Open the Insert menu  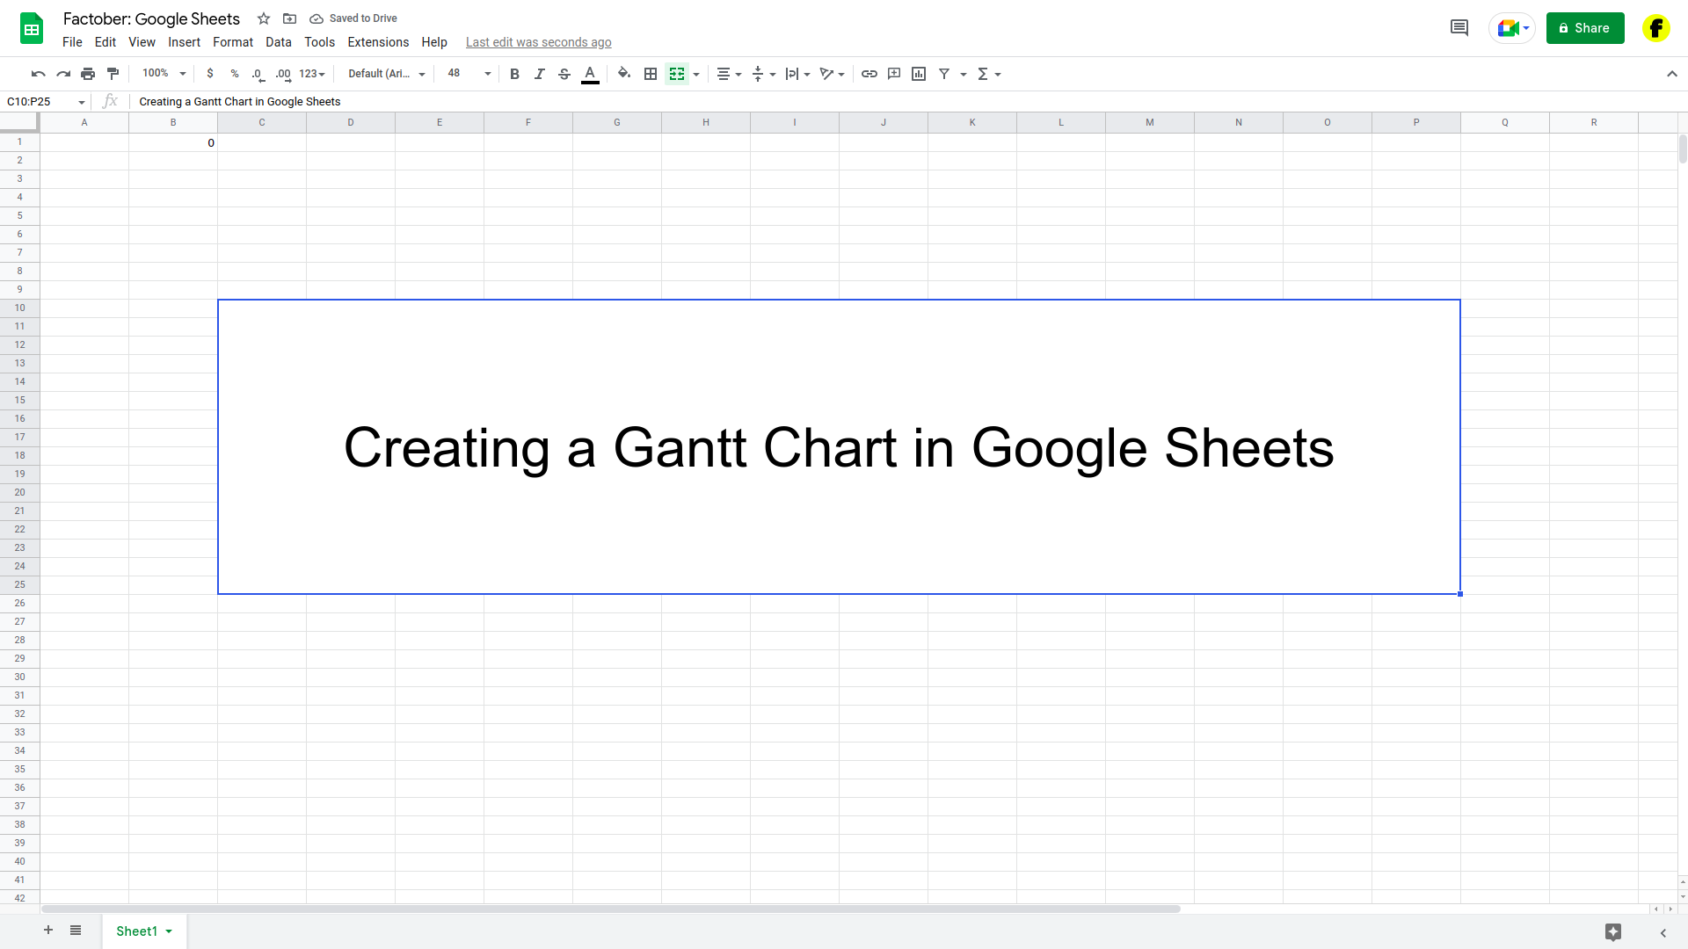point(184,42)
